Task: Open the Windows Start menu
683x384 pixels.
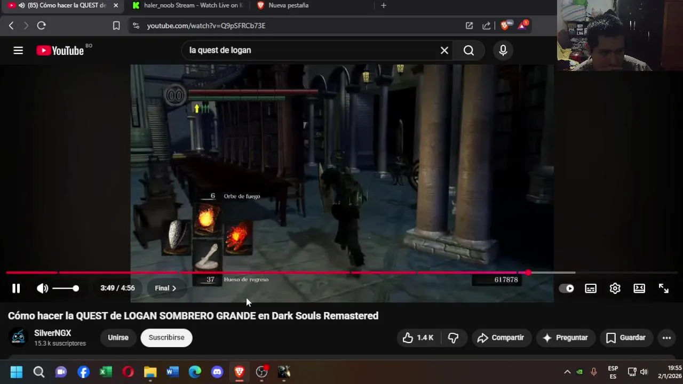Action: tap(17, 372)
